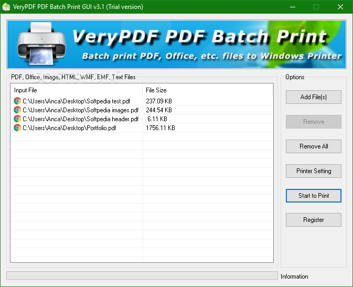
Task: Hit Start to Print
Action: pos(313,196)
